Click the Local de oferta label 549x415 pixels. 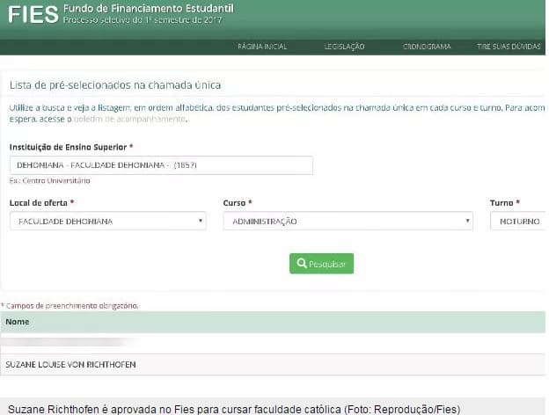(x=41, y=202)
